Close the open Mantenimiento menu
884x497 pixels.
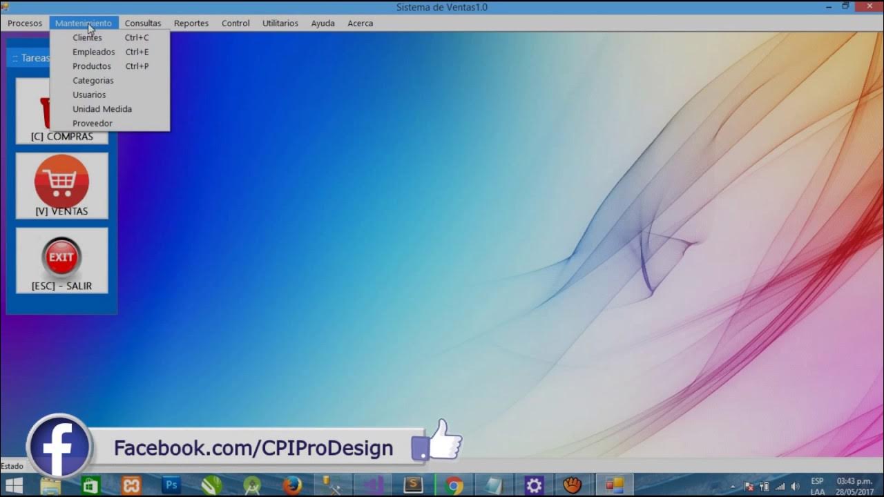pyautogui.click(x=84, y=23)
